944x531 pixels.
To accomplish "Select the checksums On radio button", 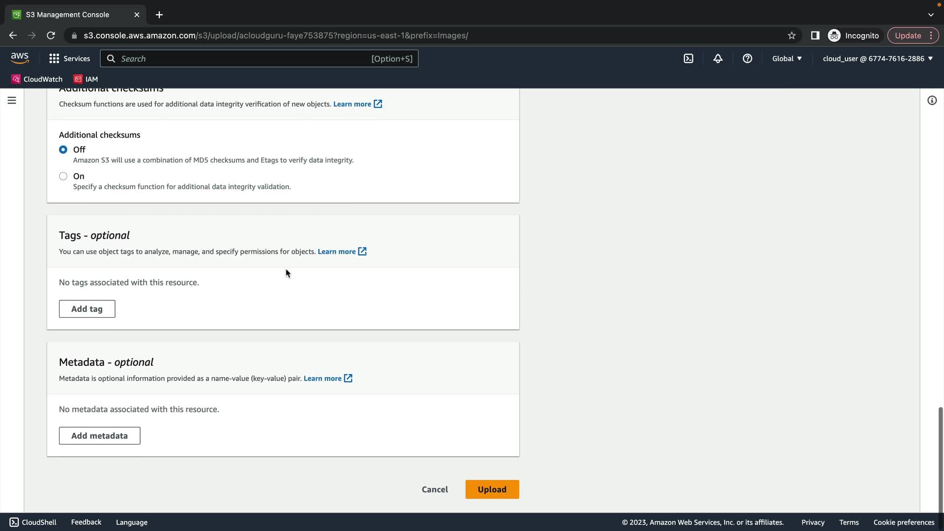I will coord(63,176).
